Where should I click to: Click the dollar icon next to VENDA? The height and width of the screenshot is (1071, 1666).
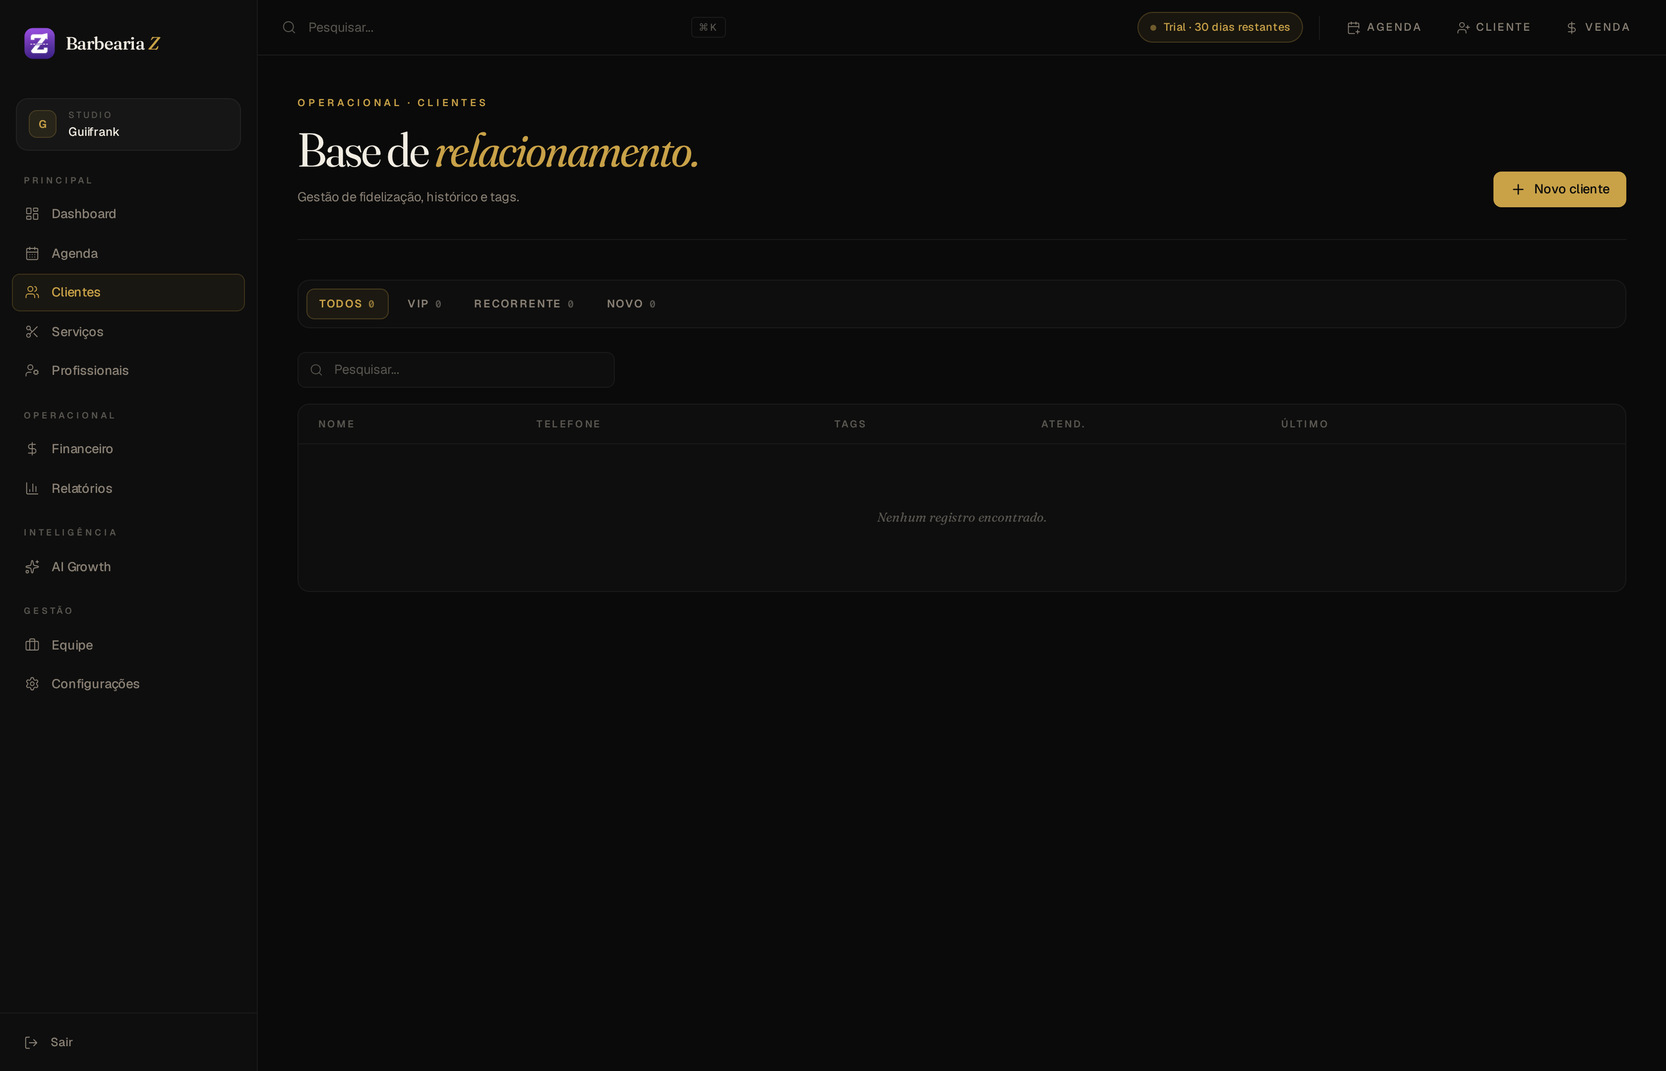(x=1571, y=28)
